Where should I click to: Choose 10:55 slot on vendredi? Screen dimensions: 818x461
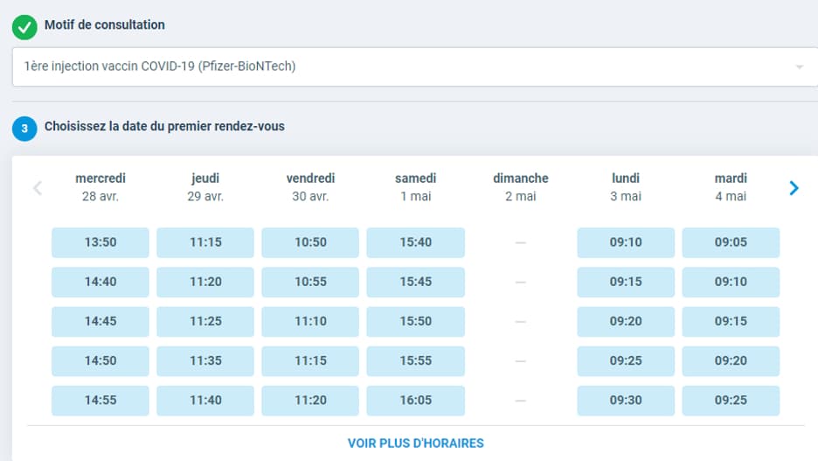coord(310,282)
